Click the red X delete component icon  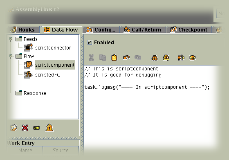point(25,128)
